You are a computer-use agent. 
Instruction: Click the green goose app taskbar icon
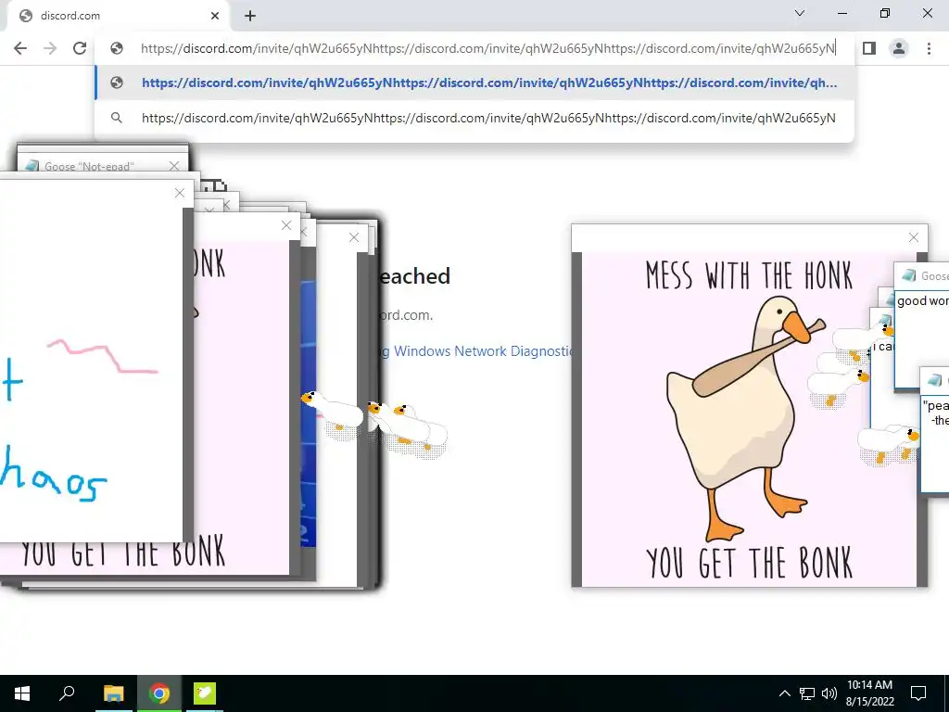click(x=205, y=693)
